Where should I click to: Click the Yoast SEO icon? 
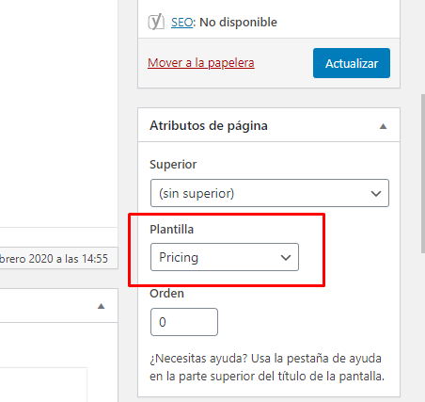[x=156, y=22]
